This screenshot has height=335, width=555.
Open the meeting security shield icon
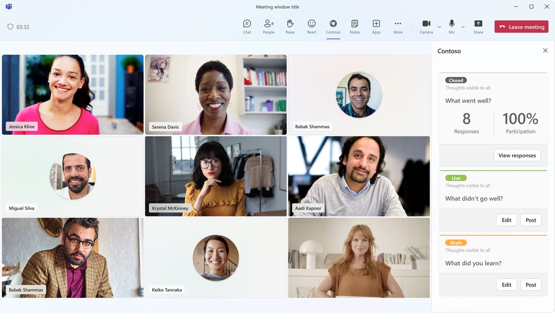[x=9, y=26]
